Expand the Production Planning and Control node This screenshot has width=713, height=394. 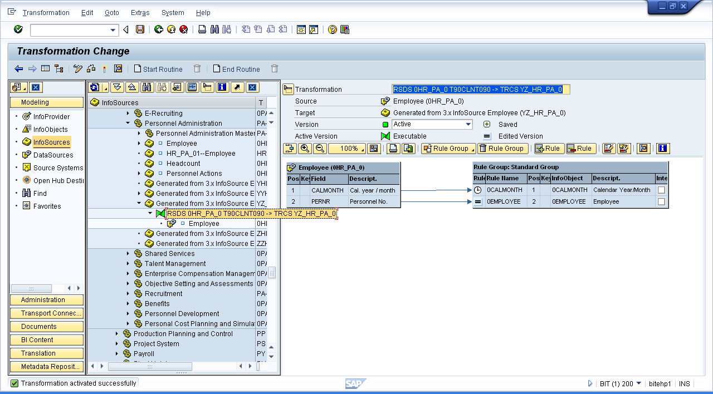coord(117,333)
